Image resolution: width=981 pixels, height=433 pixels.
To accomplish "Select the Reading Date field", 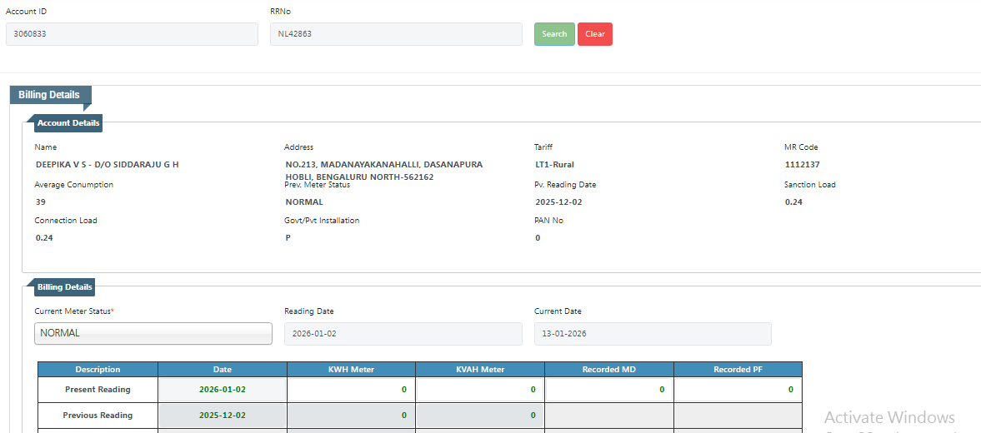I will coord(403,334).
